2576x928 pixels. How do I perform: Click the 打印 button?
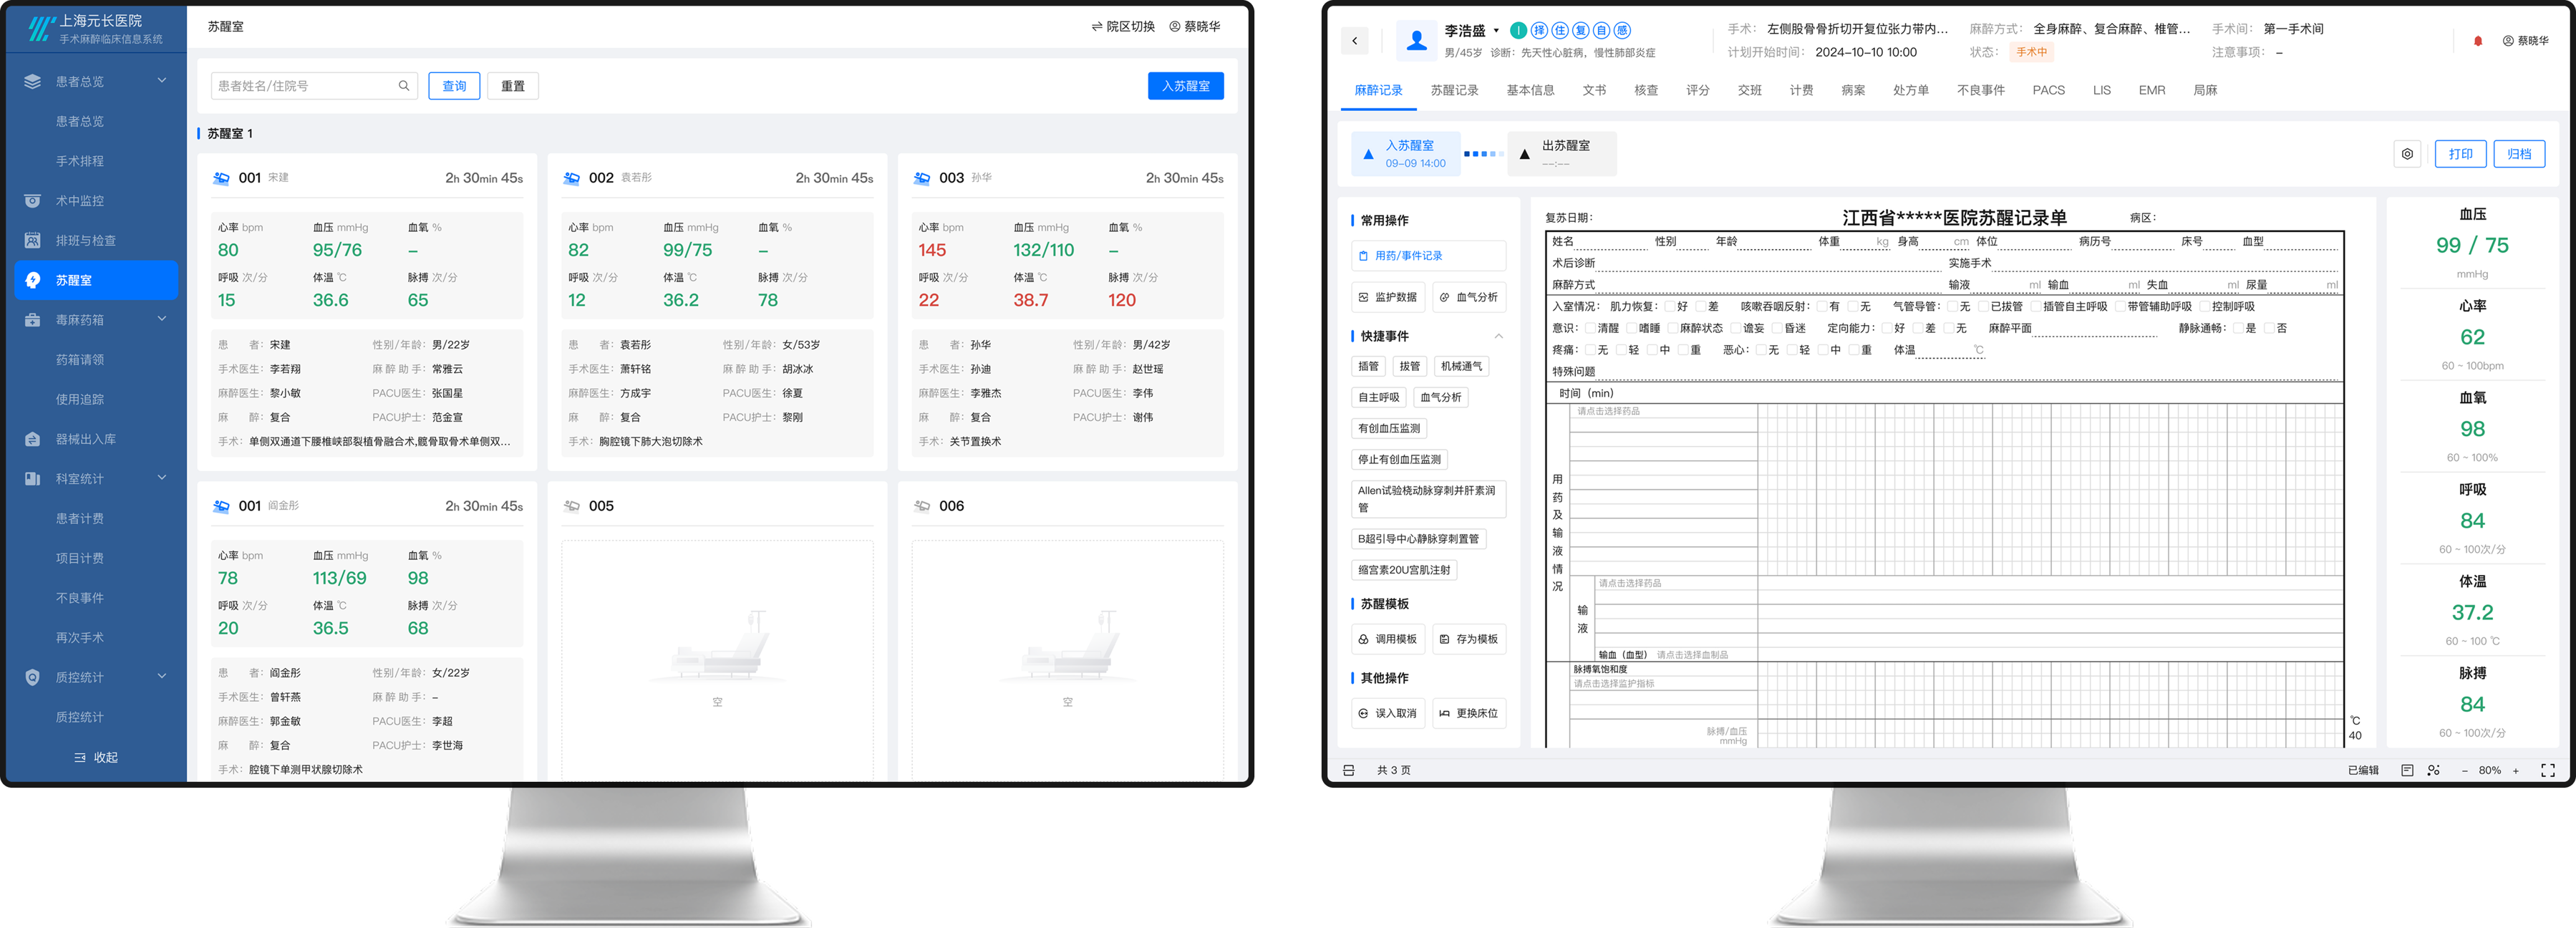[x=2460, y=154]
